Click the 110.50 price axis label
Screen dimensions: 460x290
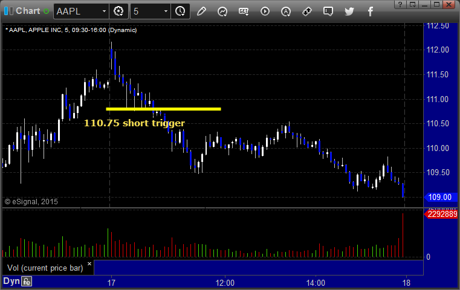[438, 123]
